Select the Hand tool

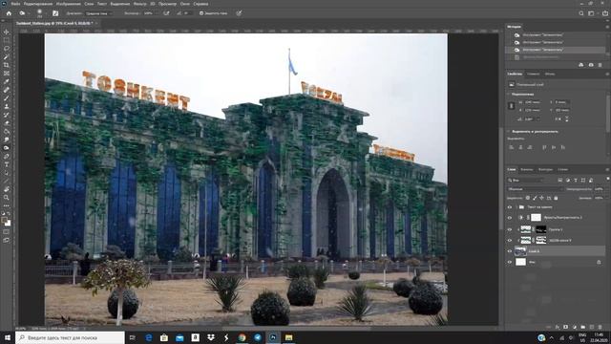(7, 189)
